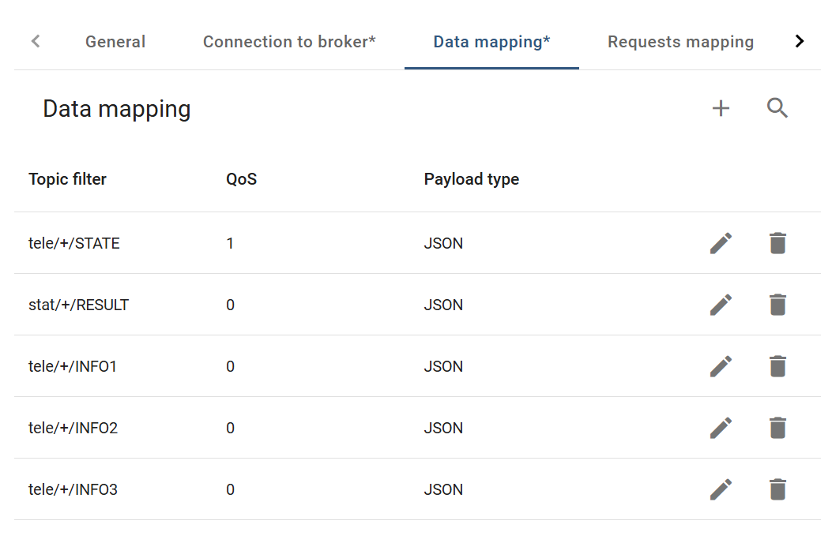Open the Connection to broker tab

point(289,42)
